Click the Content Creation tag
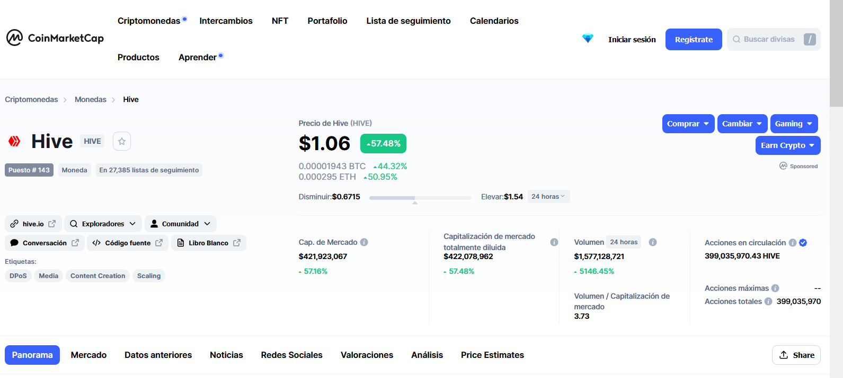Screen dimensions: 843x378 (98, 276)
